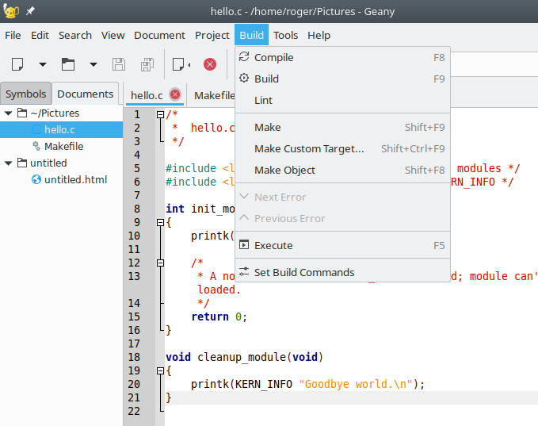Click the red Close file toolbar icon

(x=210, y=64)
